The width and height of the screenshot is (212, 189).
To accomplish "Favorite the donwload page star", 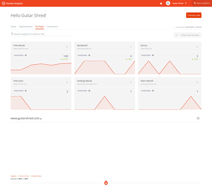I will point(131,47).
